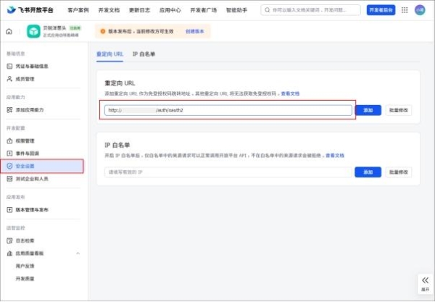435x302 pixels.
Task: Click the app name beside the green cube icon
Action: coord(54,28)
